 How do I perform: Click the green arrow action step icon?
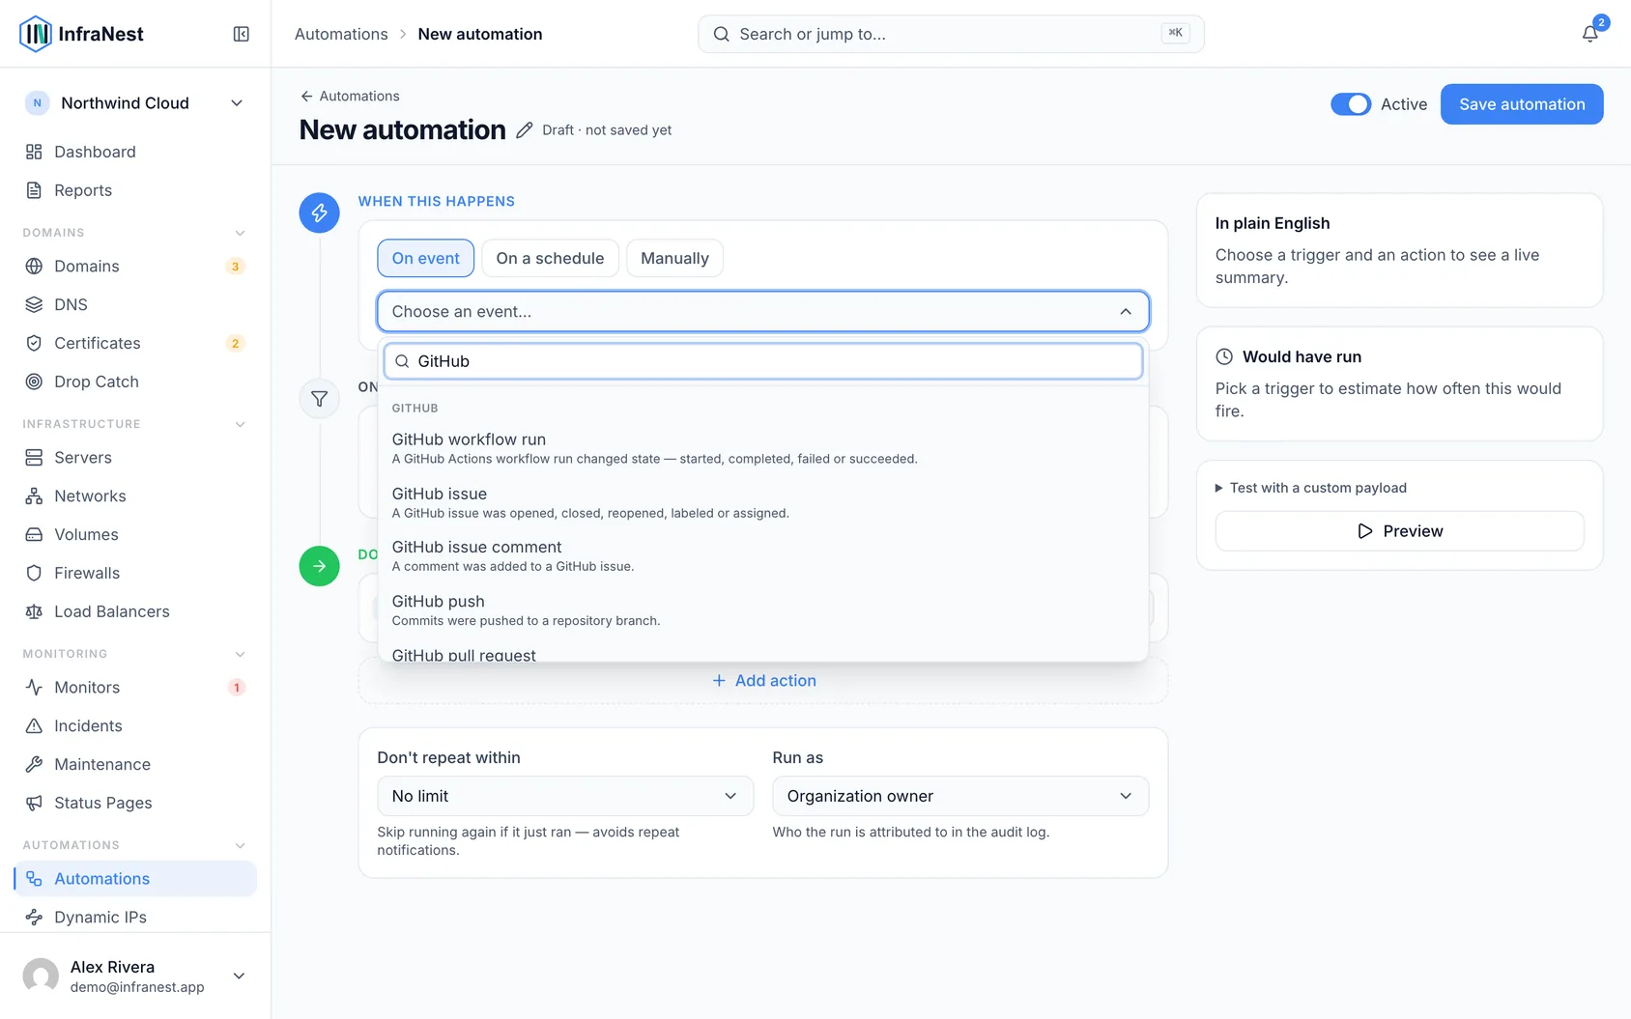(319, 566)
